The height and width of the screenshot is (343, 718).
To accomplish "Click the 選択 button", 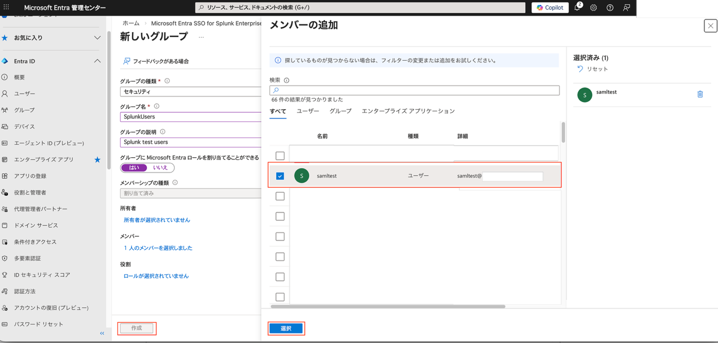I will coord(286,328).
